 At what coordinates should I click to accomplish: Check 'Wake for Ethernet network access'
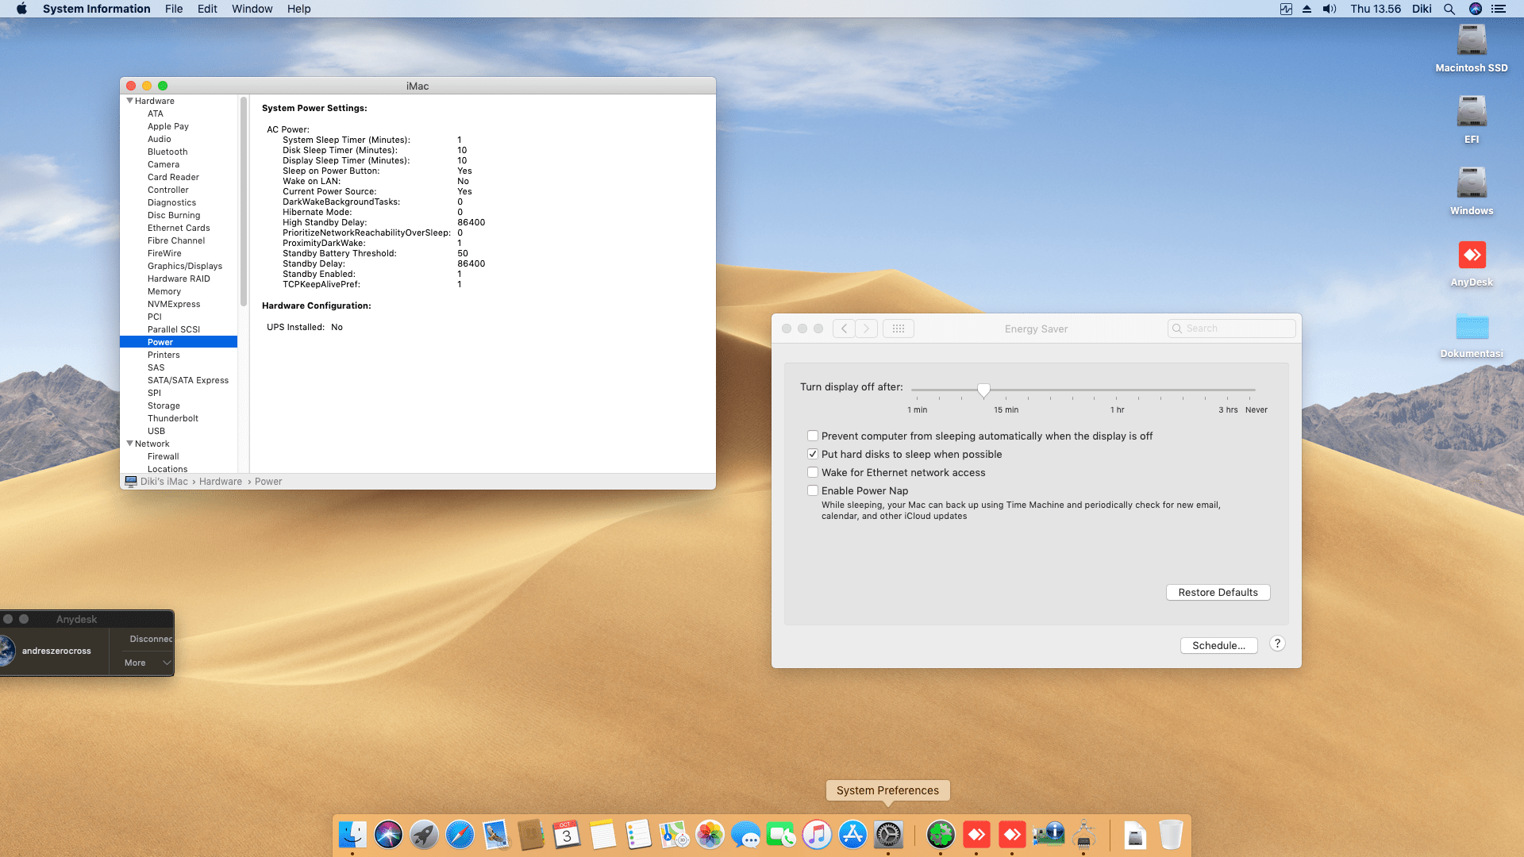coord(813,472)
